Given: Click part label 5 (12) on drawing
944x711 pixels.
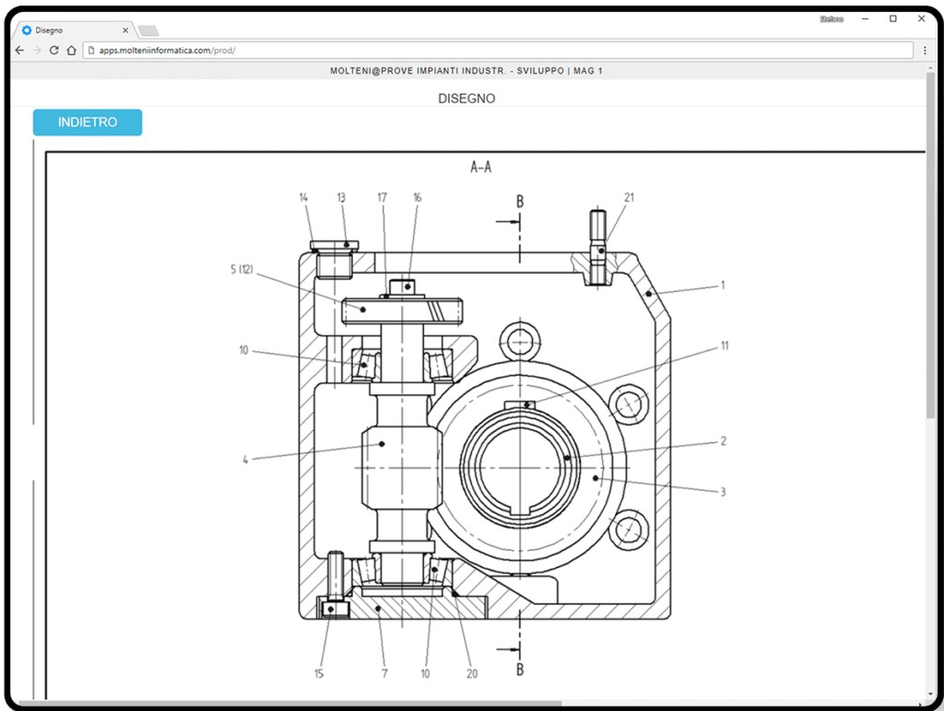Looking at the screenshot, I should click(242, 271).
